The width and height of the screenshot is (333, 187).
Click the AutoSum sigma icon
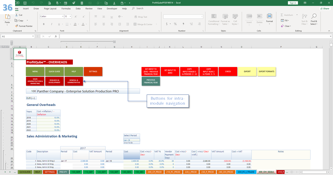pos(282,15)
